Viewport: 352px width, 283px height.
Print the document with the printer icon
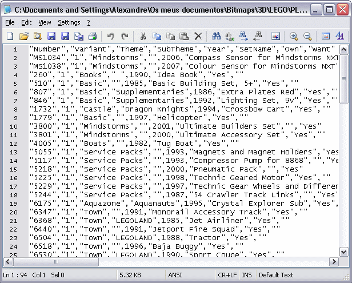point(92,36)
